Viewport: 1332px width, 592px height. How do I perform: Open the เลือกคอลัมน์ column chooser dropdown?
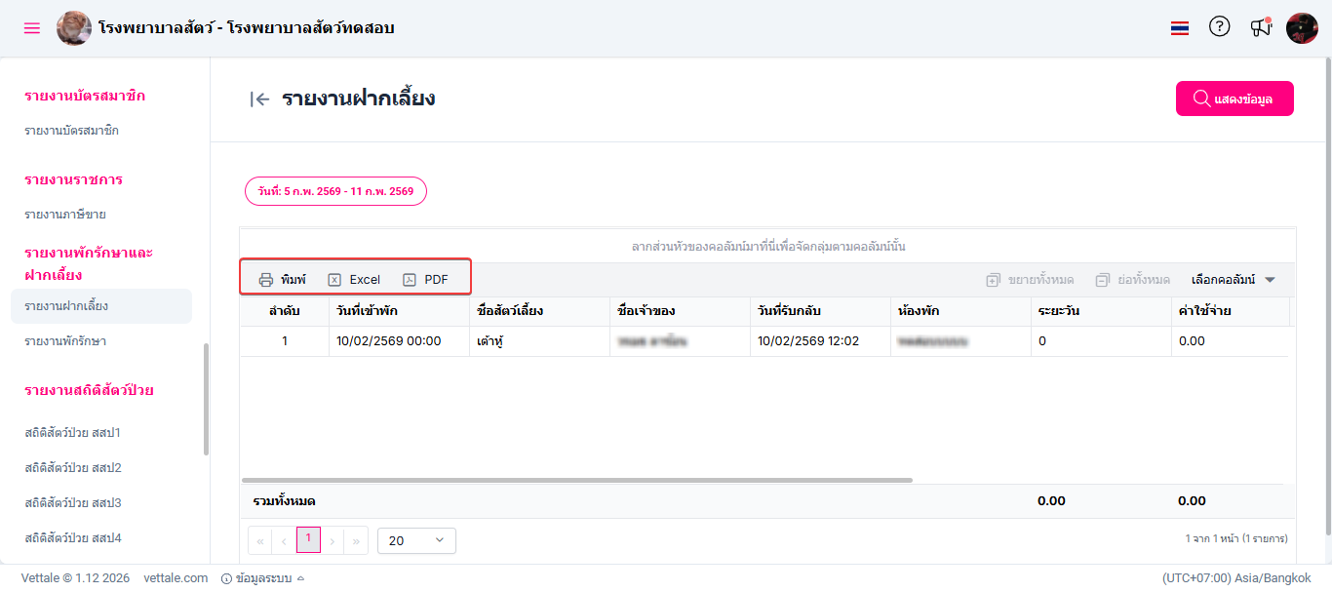[x=1234, y=280]
